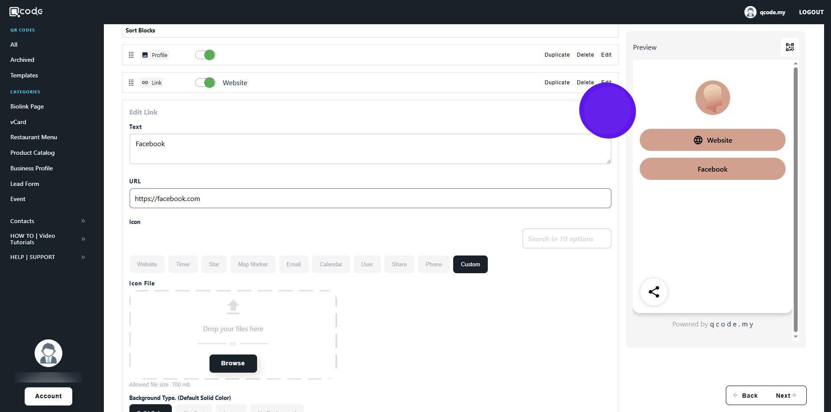
Task: Choose the Timer icon option
Action: [183, 265]
